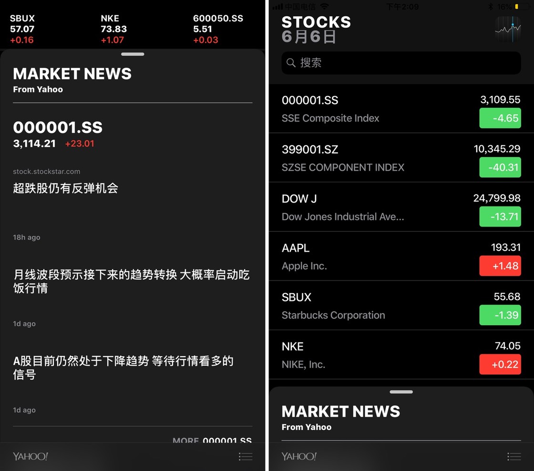Tap the cellular signal bars in status bar
The image size is (534, 471).
(277, 7)
